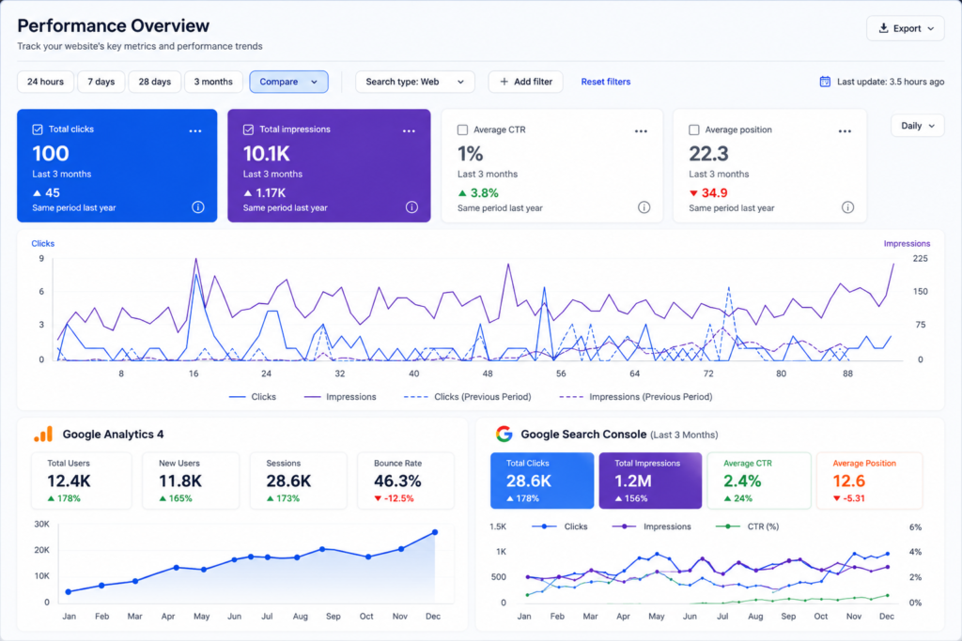The width and height of the screenshot is (962, 641).
Task: Expand the Compare dropdown
Action: point(288,82)
